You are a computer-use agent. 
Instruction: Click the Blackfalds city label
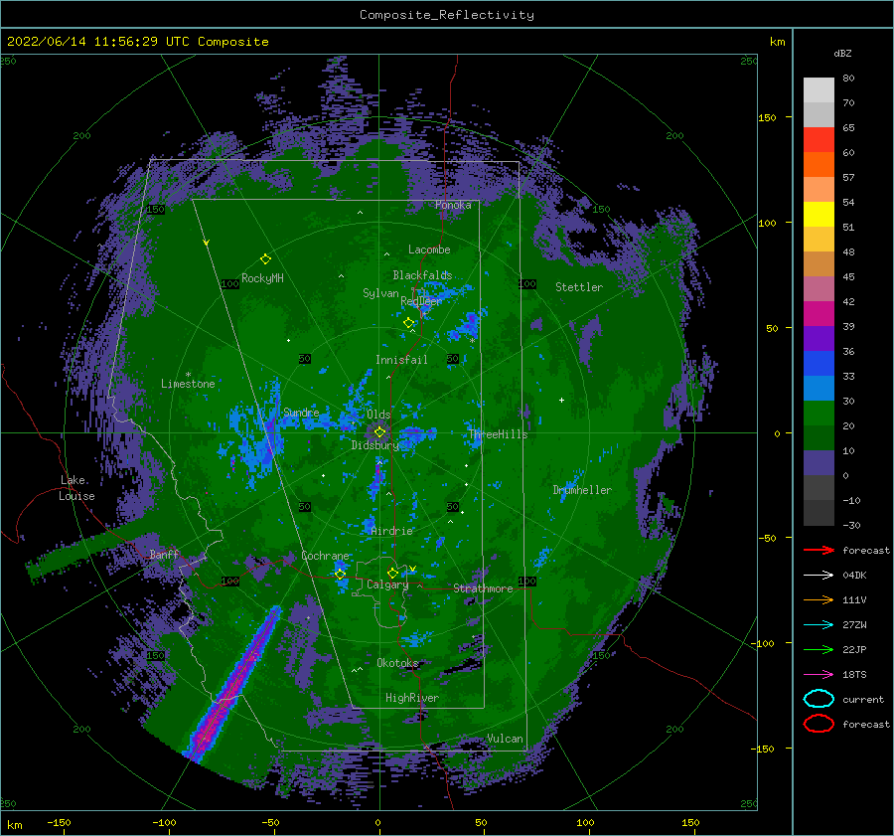point(422,275)
